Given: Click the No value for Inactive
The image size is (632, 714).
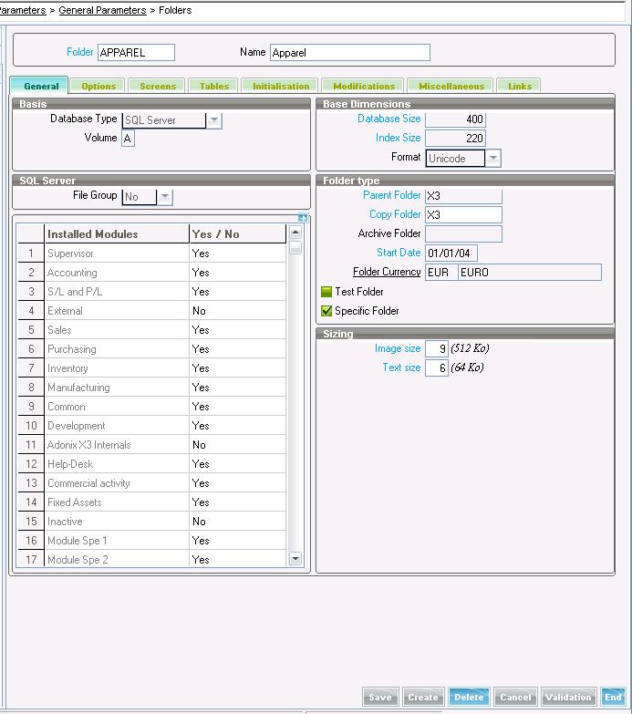Looking at the screenshot, I should pyautogui.click(x=237, y=521).
